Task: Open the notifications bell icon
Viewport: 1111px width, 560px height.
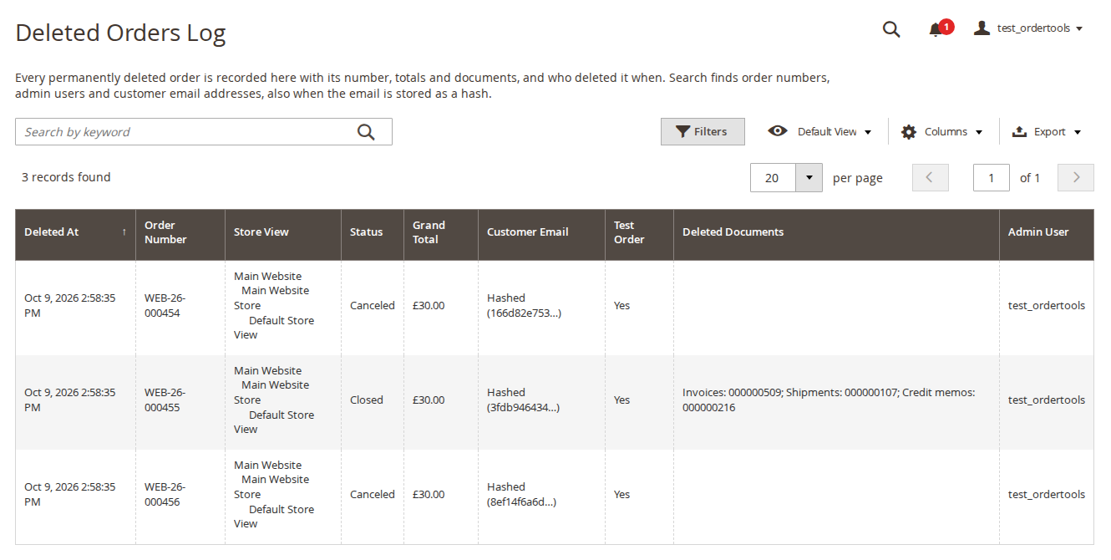Action: tap(936, 29)
